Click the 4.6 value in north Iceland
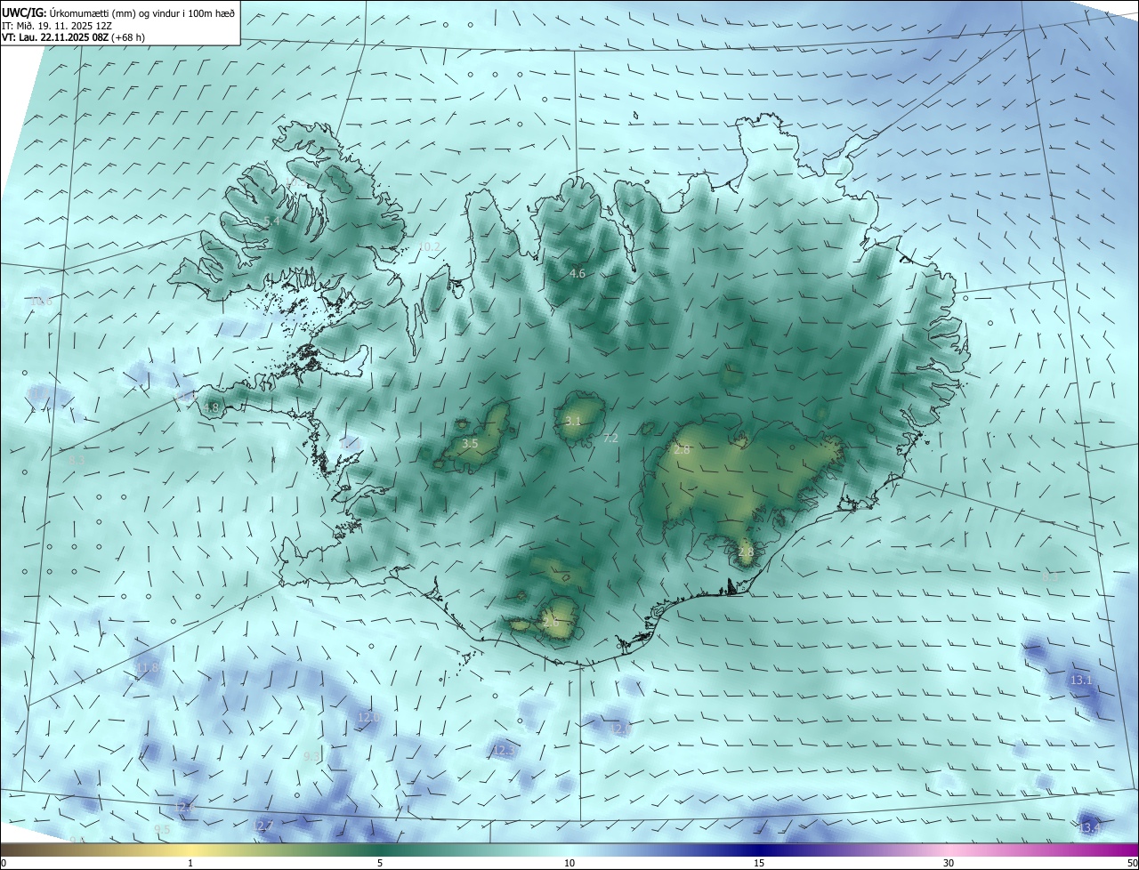This screenshot has height=870, width=1139. 578,274
